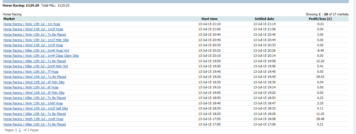Viewport: 356px width, 134px height.
Task: Click the Profit/loss (£) column header
Action: 320,19
